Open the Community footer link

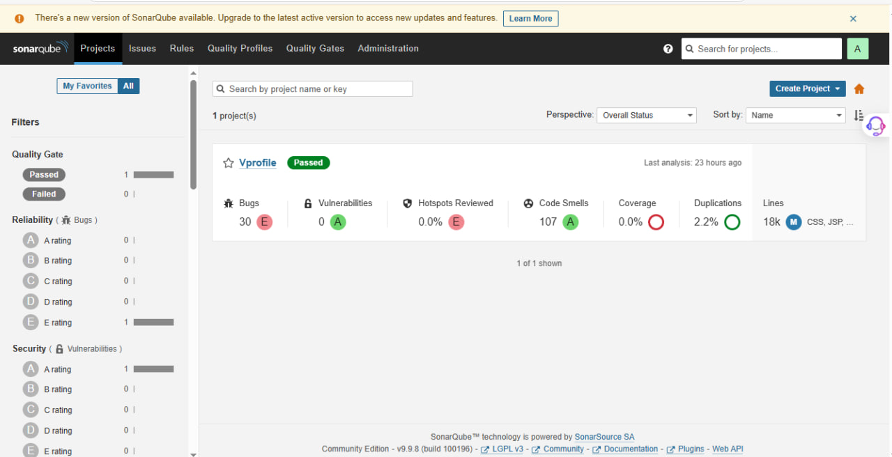click(558, 449)
